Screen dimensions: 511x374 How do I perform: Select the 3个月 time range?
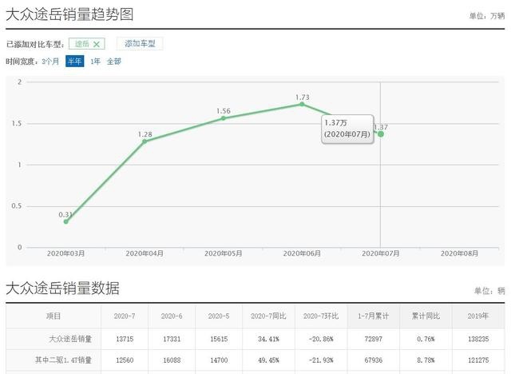[50, 62]
